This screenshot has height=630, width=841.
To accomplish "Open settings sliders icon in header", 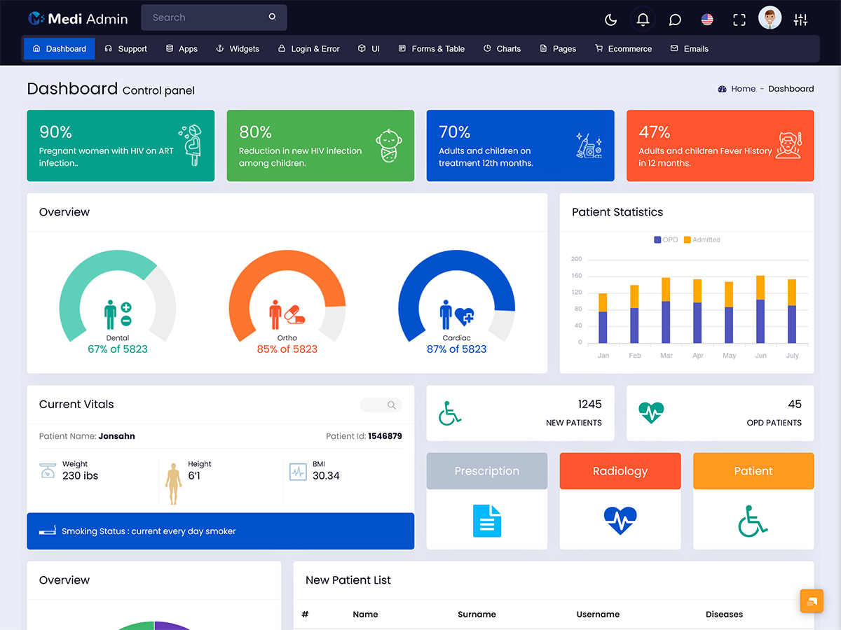I will [x=800, y=20].
